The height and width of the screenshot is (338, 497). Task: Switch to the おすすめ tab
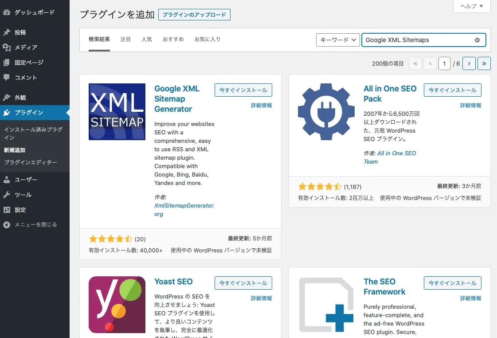coord(173,39)
